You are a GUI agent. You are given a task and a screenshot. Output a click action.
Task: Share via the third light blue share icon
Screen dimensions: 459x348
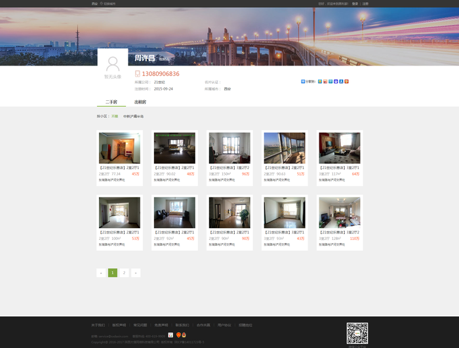tap(330, 81)
